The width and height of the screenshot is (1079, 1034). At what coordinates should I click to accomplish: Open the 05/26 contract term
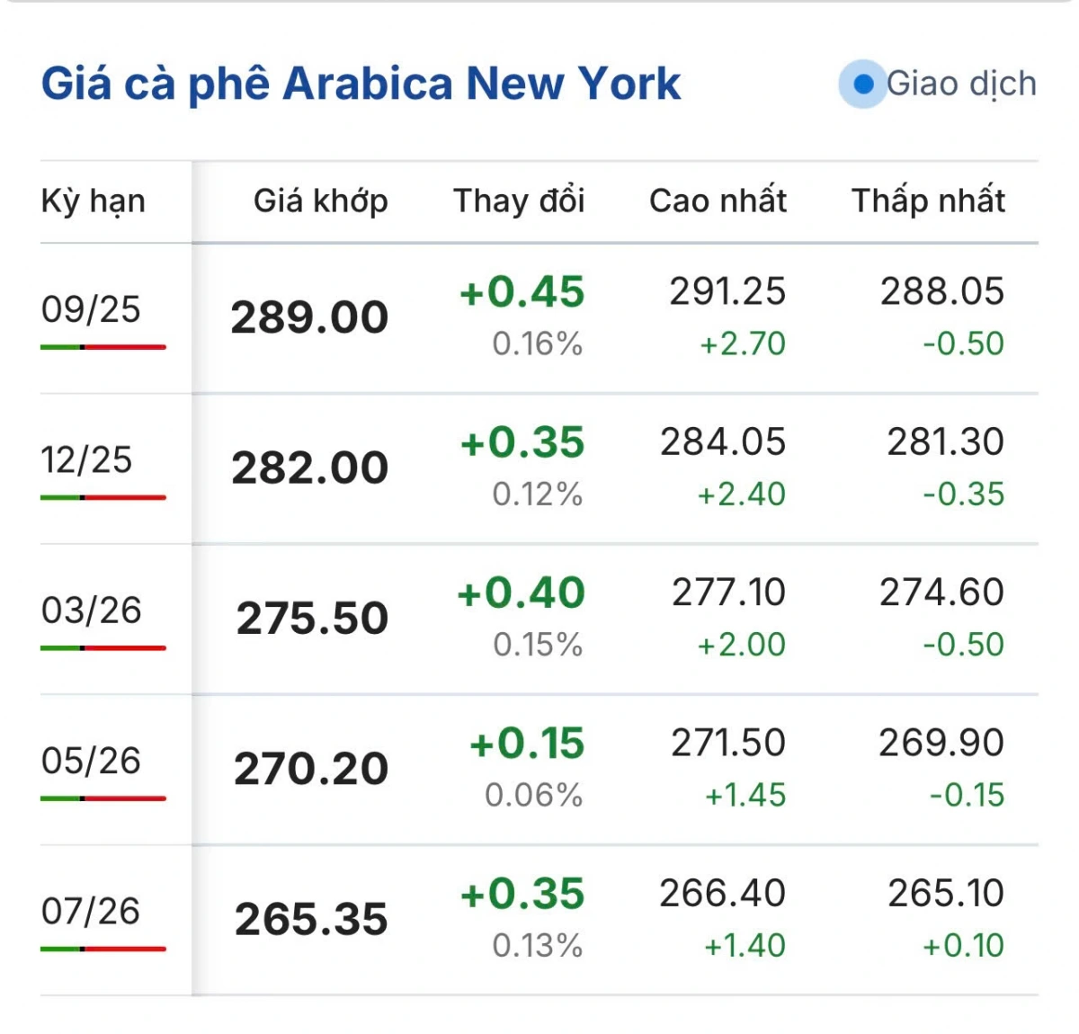pyautogui.click(x=91, y=761)
